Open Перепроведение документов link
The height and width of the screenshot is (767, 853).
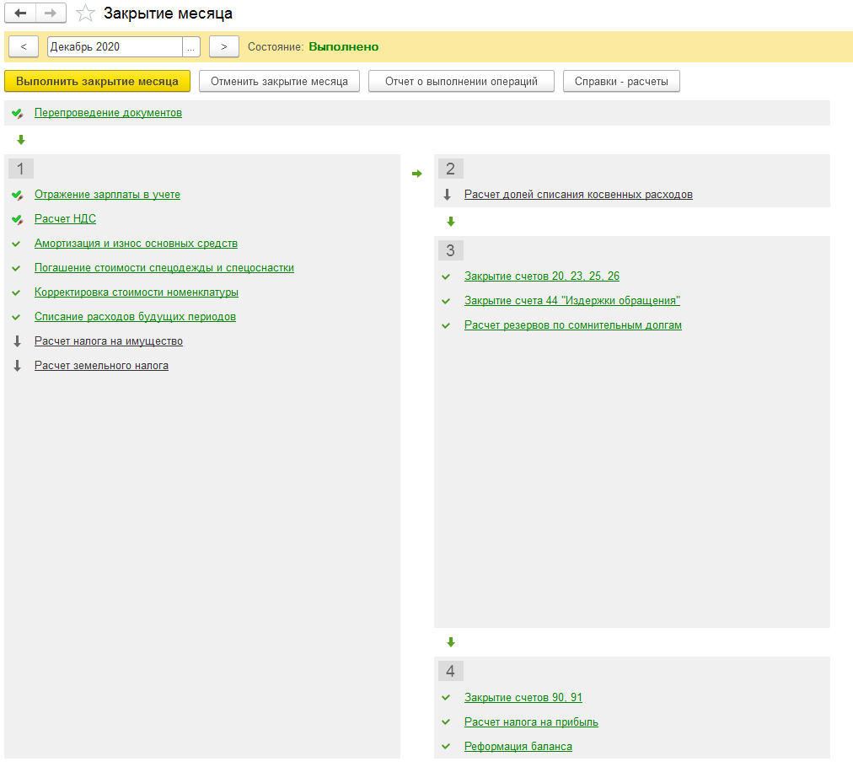pos(108,113)
